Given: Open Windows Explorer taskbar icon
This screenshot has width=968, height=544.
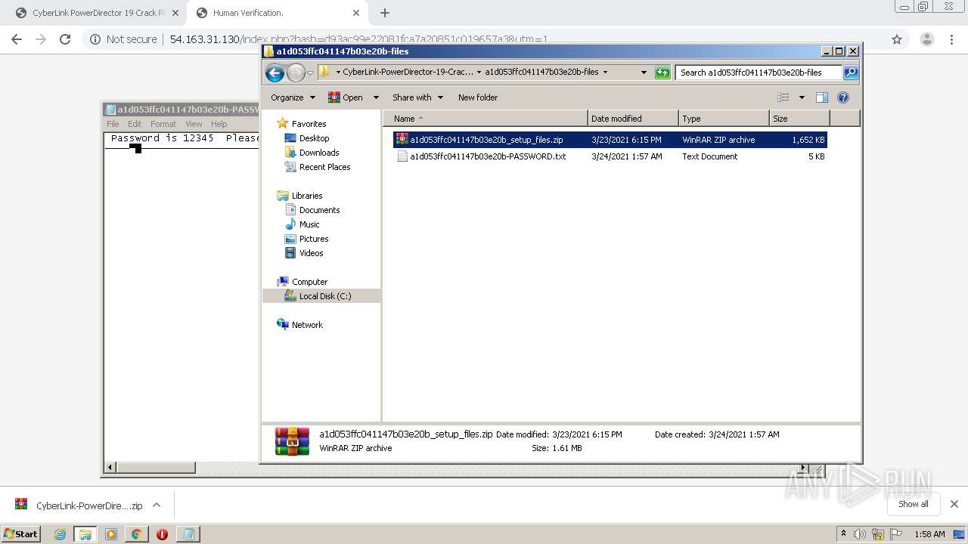Looking at the screenshot, I should (x=85, y=534).
